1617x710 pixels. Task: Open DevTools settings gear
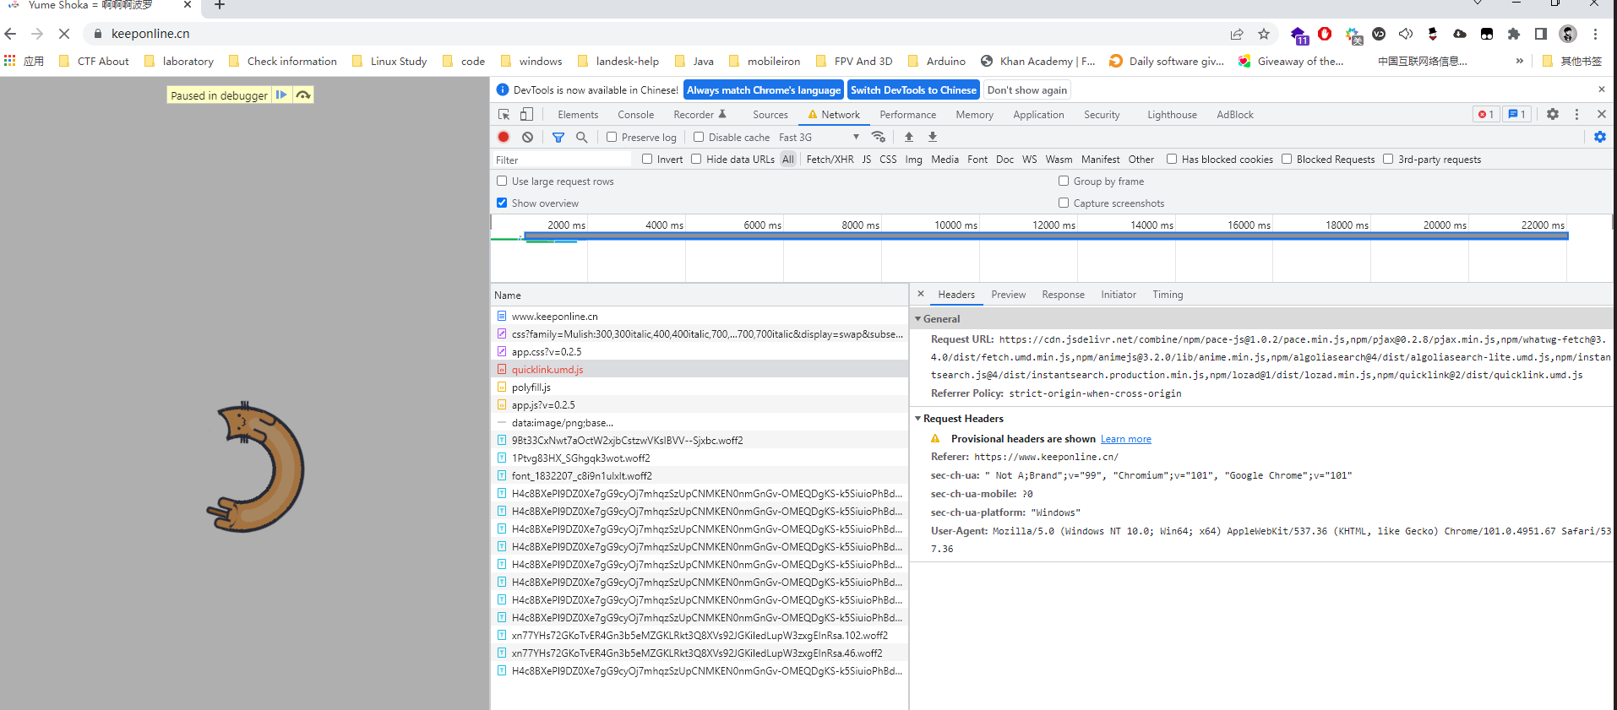[1552, 115]
